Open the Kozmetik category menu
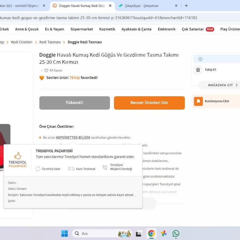This screenshot has height=240, width=240. [x=107, y=29]
